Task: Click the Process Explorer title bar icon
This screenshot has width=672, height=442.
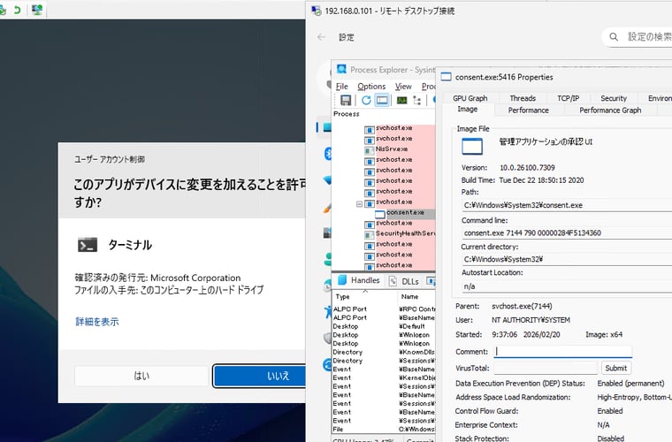Action: [341, 69]
